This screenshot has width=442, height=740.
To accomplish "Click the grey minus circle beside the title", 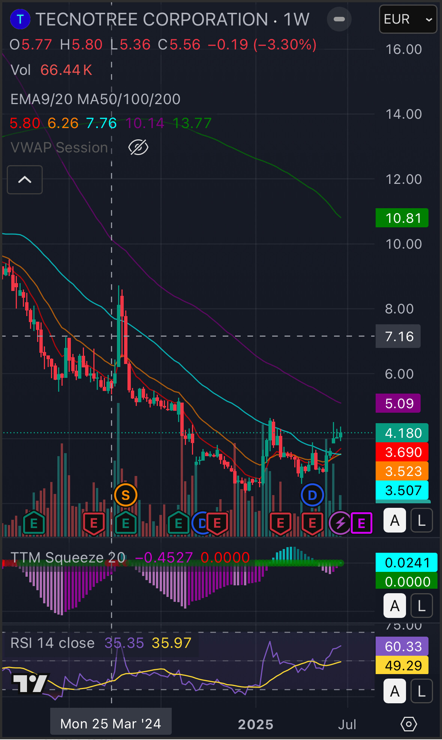I will (339, 19).
